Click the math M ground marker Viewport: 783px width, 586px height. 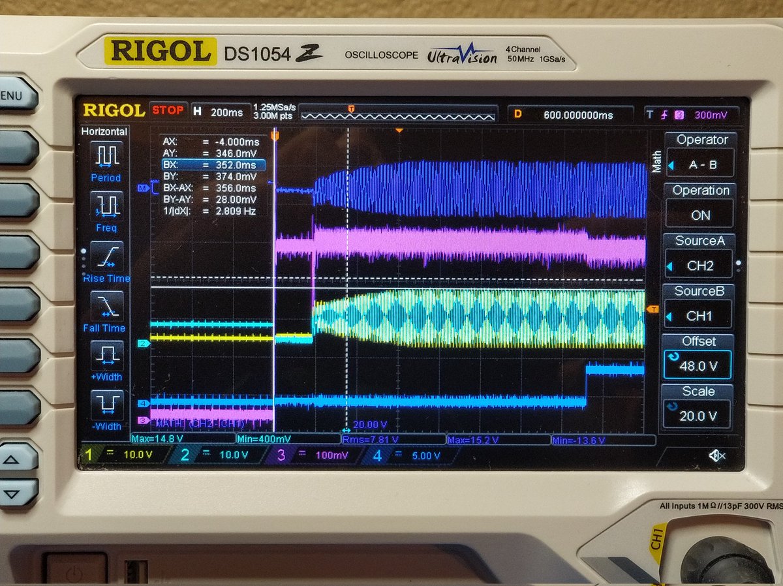click(x=144, y=188)
